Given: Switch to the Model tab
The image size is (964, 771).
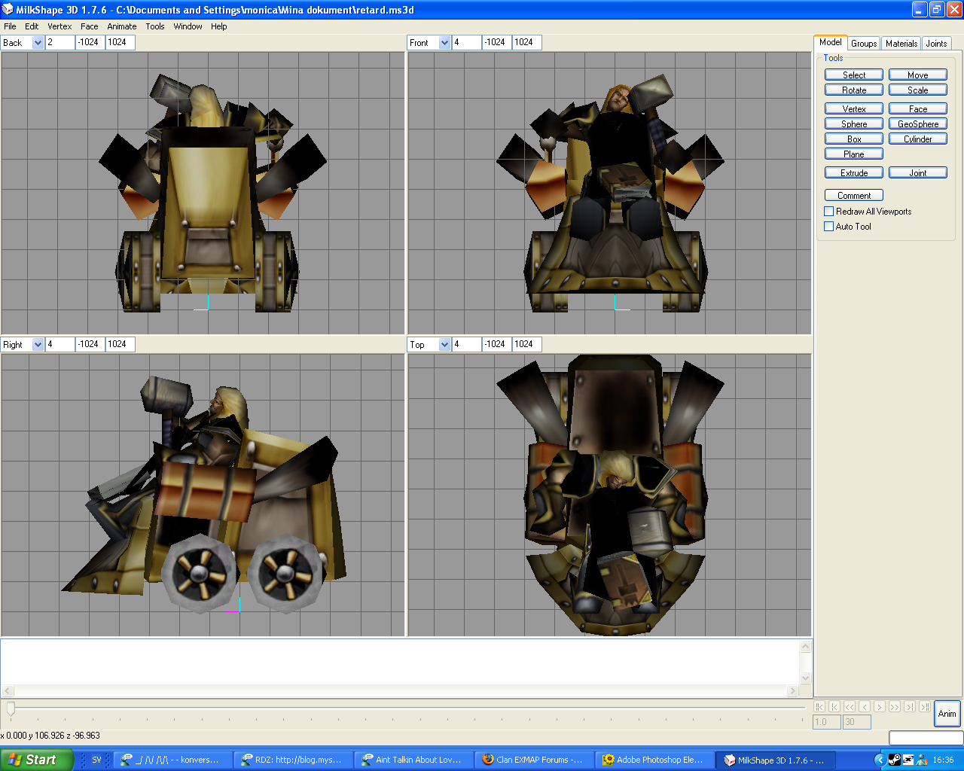Looking at the screenshot, I should (x=831, y=42).
